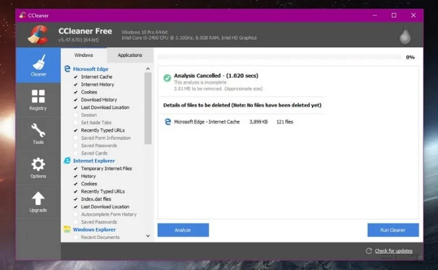Toggle Edge Download History checkbox
This screenshot has width=438, height=270.
pyautogui.click(x=76, y=100)
